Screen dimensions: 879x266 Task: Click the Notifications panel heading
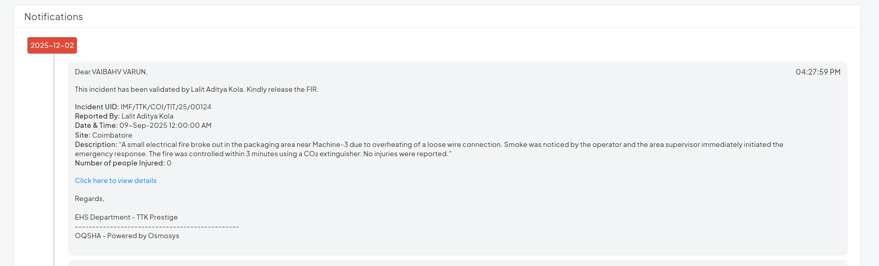coord(54,17)
